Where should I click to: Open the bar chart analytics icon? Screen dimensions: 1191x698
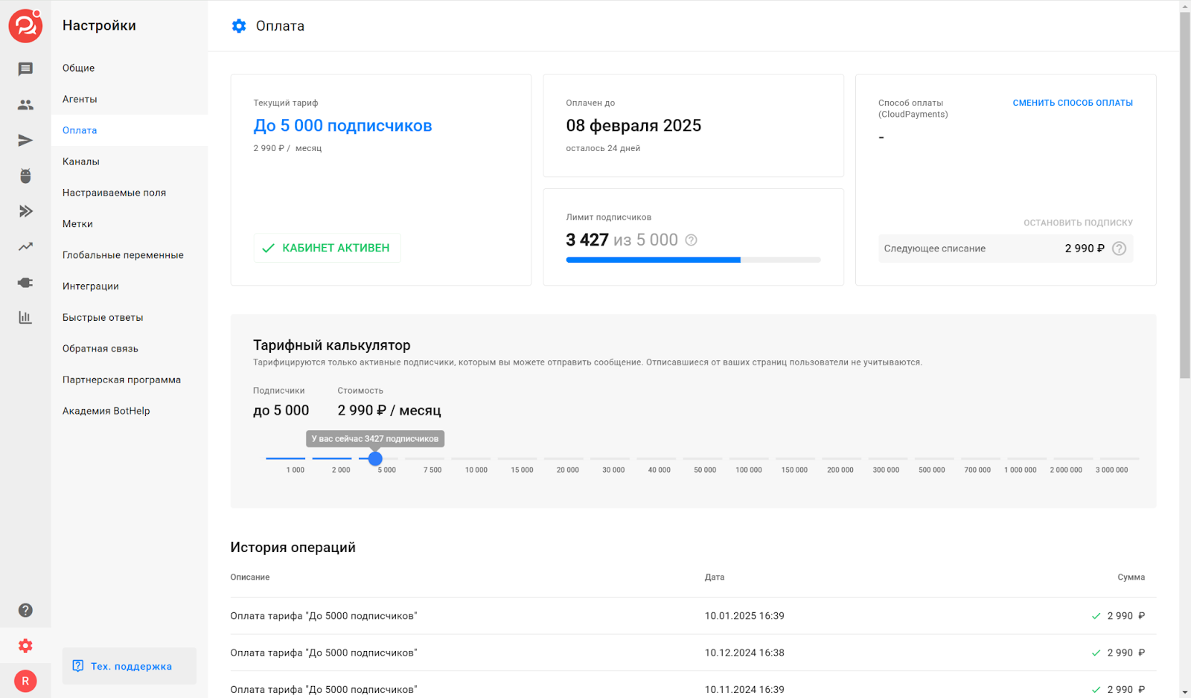25,318
